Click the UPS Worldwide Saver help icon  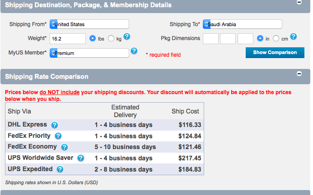pyautogui.click(x=81, y=158)
